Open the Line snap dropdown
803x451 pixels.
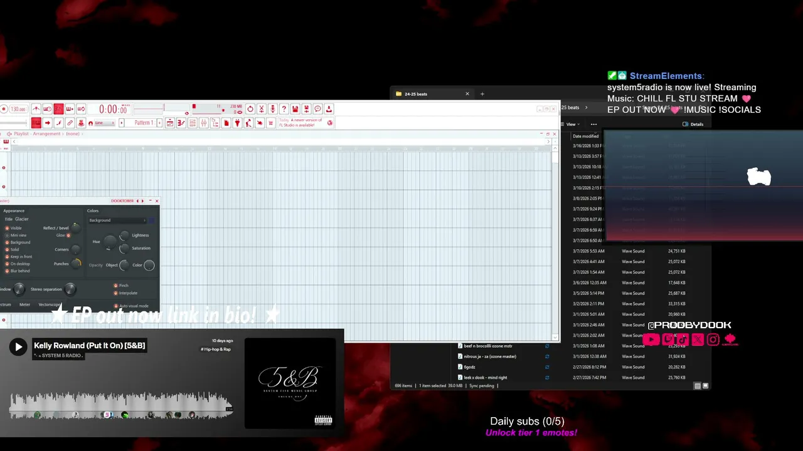click(x=104, y=123)
